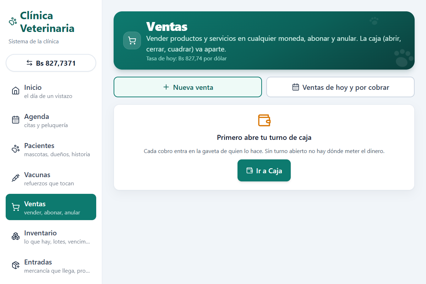Click the package icon next to Entradas
Screen dimensions: 426x284
click(16, 266)
